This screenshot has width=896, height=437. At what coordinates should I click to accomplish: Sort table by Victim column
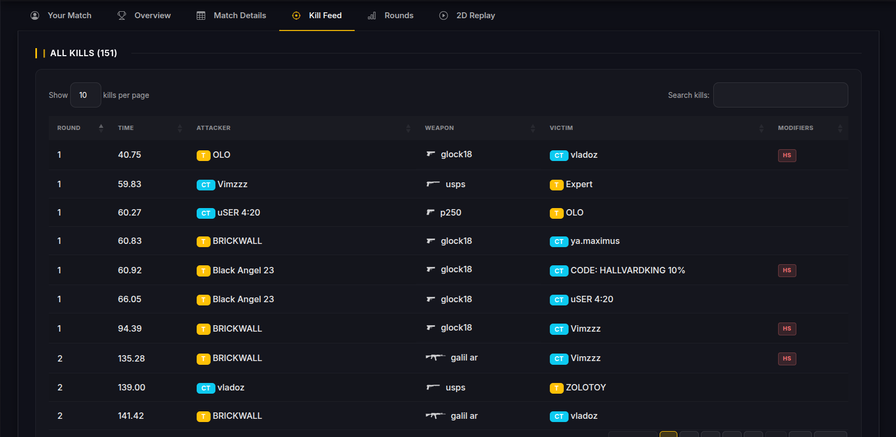pos(655,128)
